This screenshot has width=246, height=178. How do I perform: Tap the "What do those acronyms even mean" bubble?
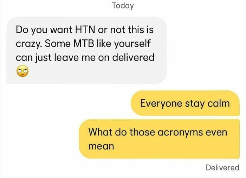click(159, 139)
